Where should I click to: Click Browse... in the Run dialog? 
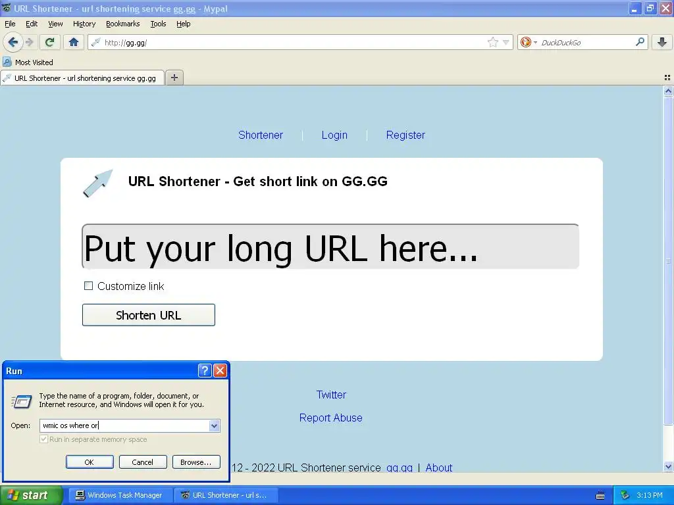pos(196,462)
